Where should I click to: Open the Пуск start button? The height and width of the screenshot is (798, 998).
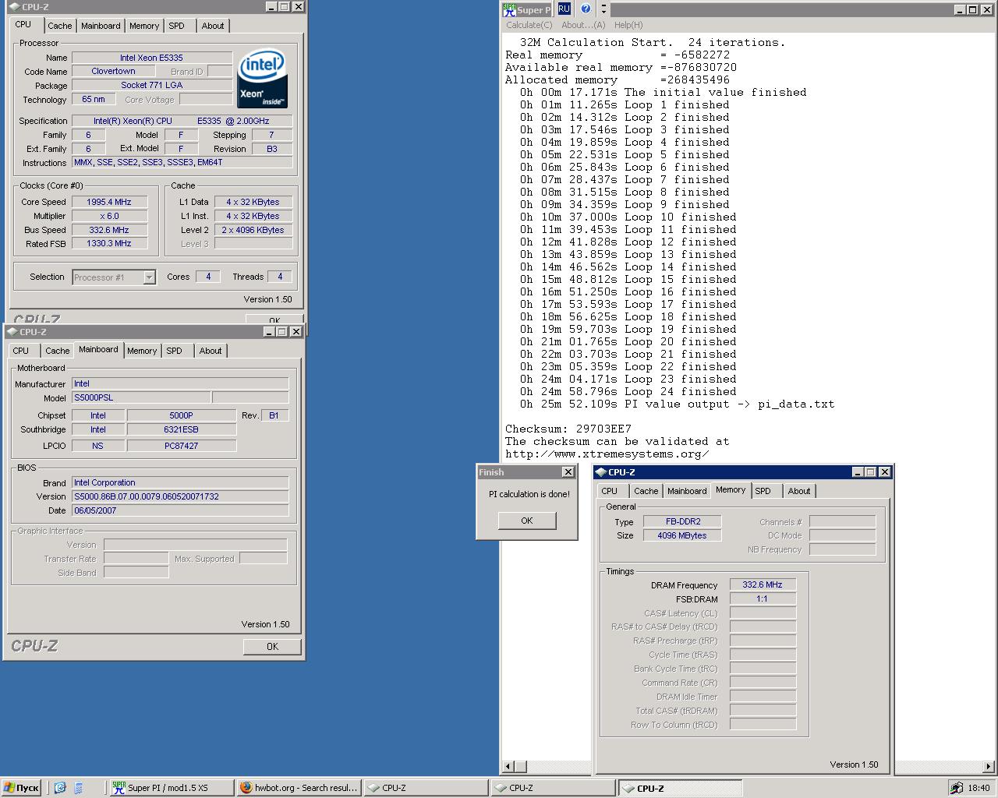(x=21, y=788)
